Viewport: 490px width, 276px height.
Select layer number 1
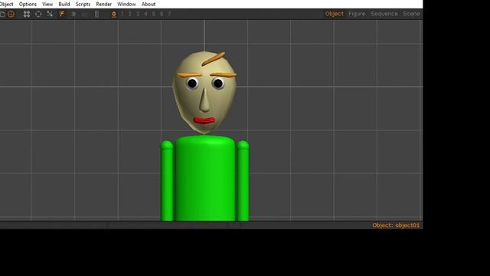[122, 14]
